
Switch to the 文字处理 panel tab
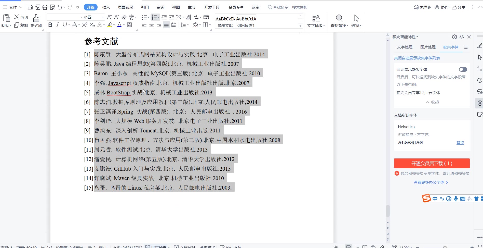pos(405,47)
